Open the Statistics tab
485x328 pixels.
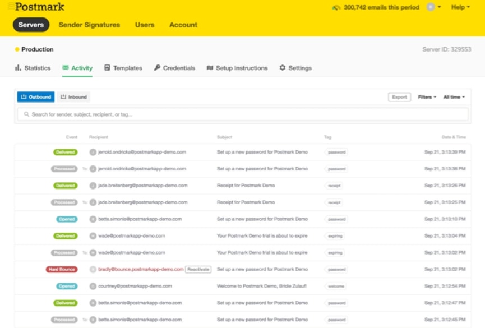click(x=33, y=68)
